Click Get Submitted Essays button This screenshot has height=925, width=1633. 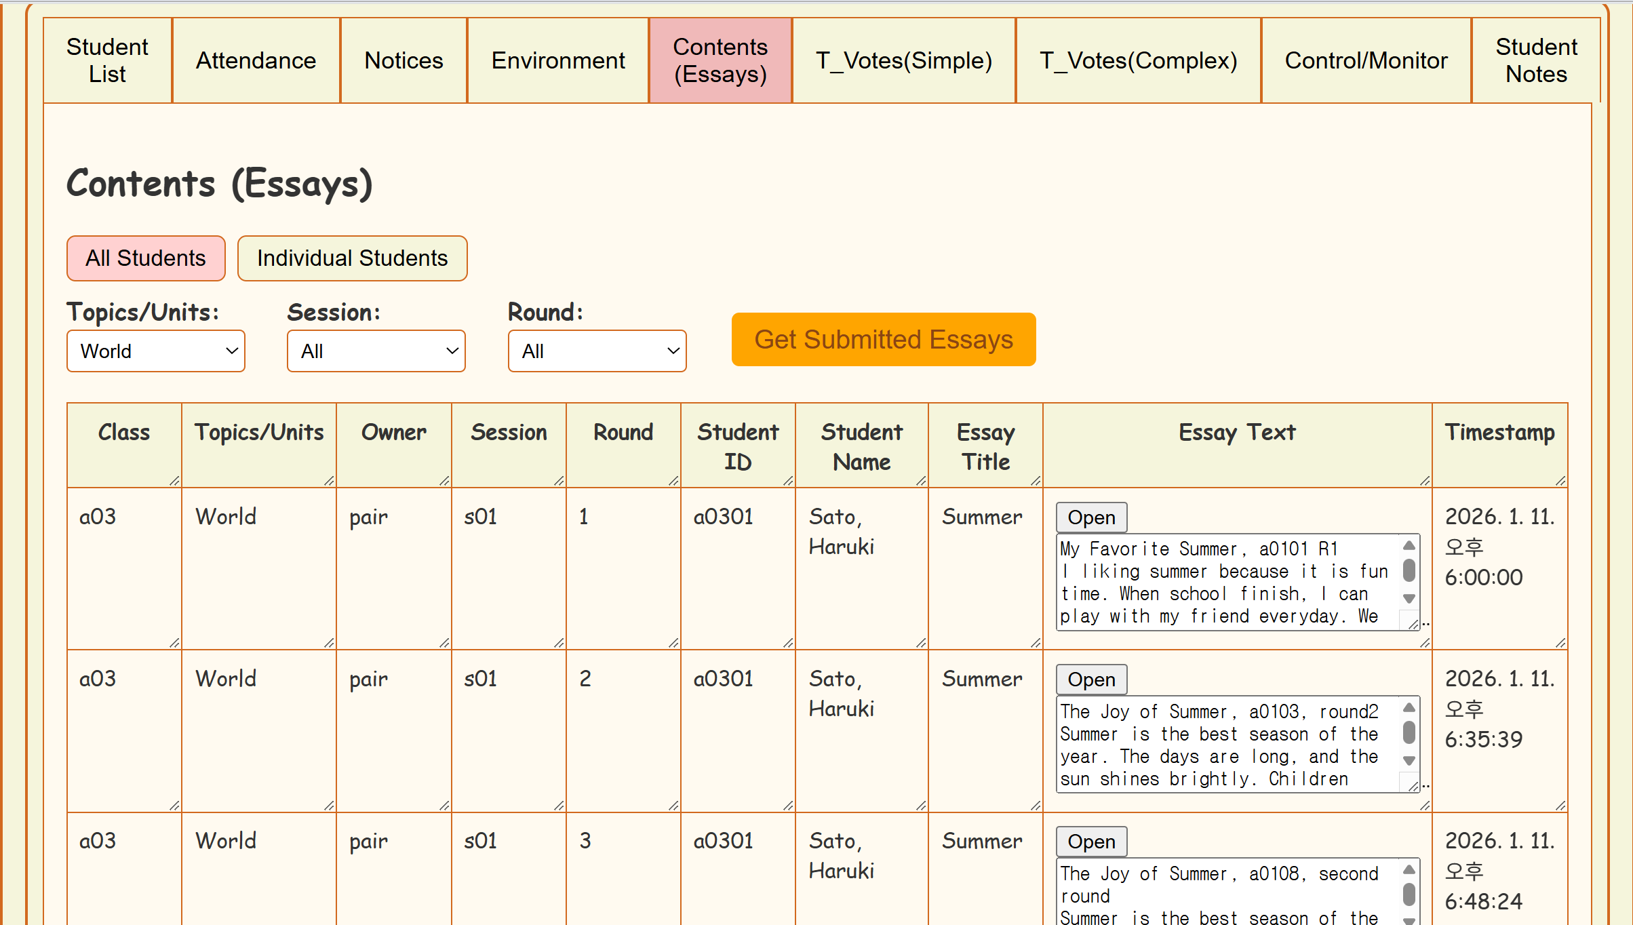[x=883, y=339]
